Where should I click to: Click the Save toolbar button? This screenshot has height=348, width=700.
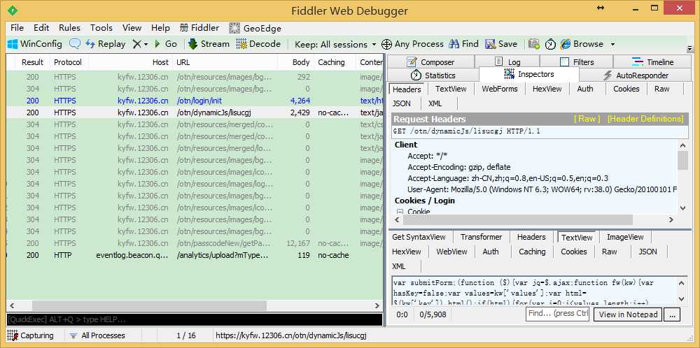501,43
